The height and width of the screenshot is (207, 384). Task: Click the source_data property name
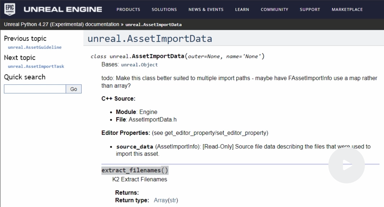[x=135, y=147]
